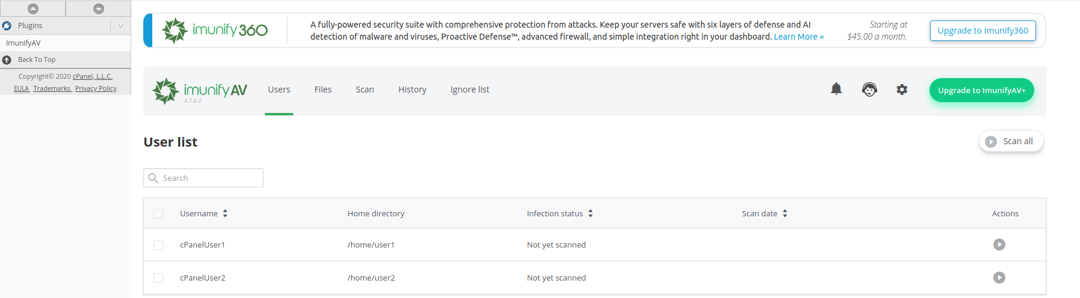The height and width of the screenshot is (298, 1080).
Task: Check the cPanelUser2 row checkbox
Action: pos(158,278)
